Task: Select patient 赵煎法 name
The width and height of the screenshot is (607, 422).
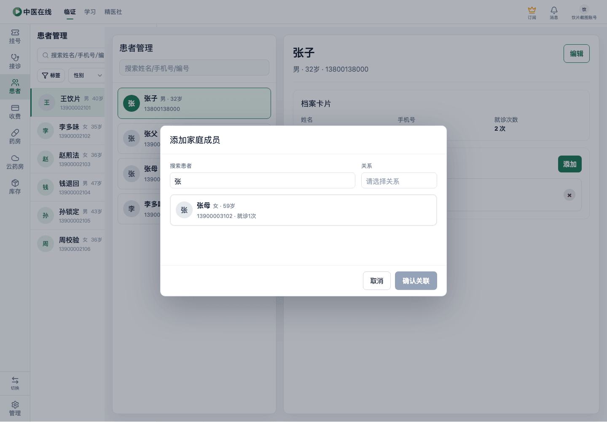Action: [69, 155]
